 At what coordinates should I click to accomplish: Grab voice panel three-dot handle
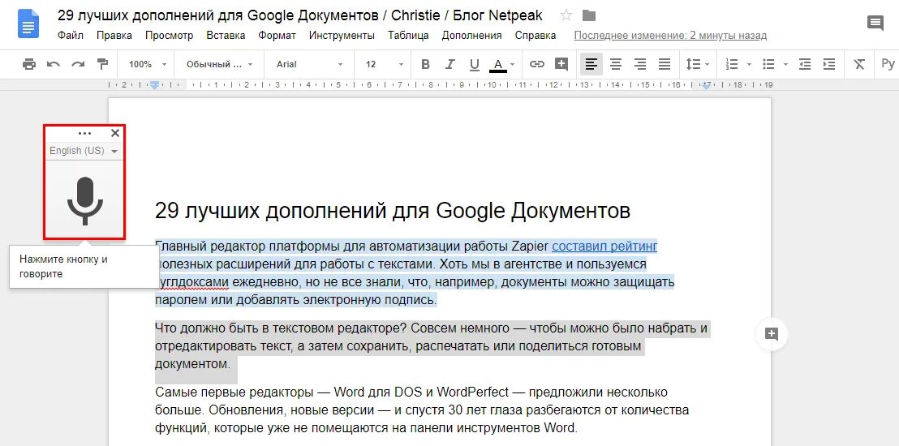click(x=85, y=134)
